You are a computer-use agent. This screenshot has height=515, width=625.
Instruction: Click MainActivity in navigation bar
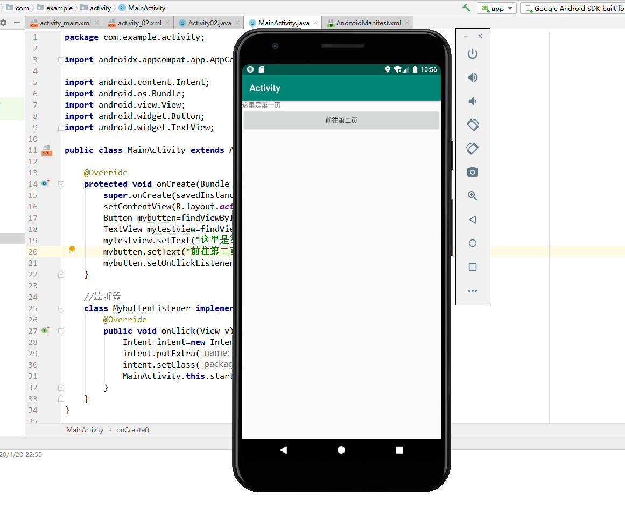142,8
